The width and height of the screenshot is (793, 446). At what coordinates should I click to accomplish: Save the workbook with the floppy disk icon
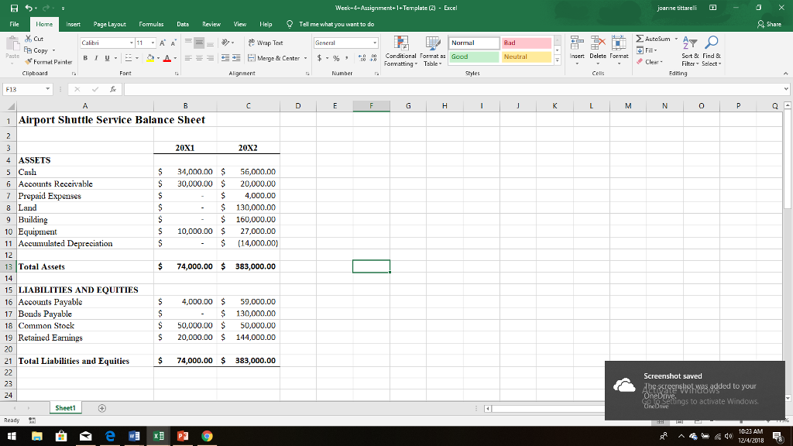click(14, 8)
